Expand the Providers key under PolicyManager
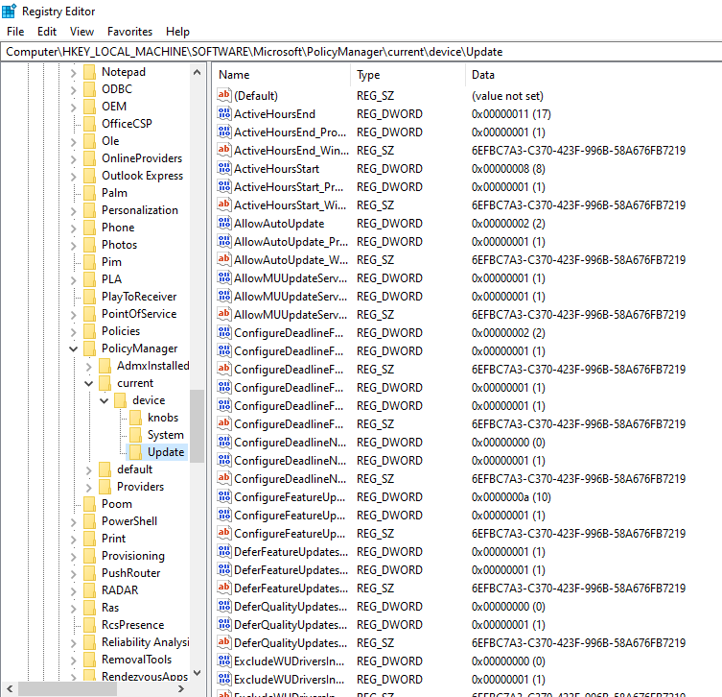The width and height of the screenshot is (722, 697). (89, 487)
